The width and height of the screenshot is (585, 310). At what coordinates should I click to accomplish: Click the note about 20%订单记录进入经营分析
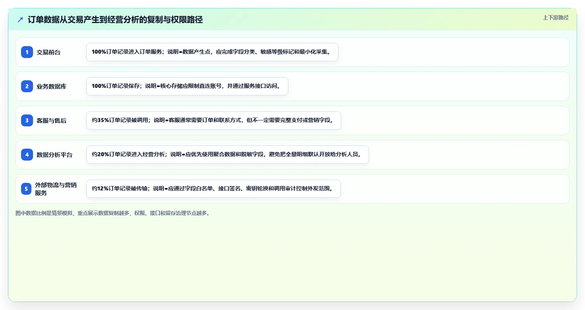point(227,155)
